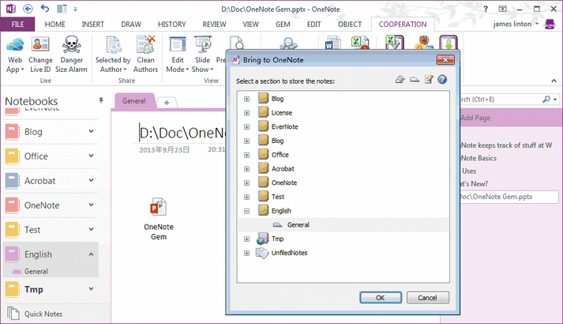Viewport: 563px width, 324px height.
Task: Expand the Acrobat notebook in sidebar
Action: pos(91,180)
